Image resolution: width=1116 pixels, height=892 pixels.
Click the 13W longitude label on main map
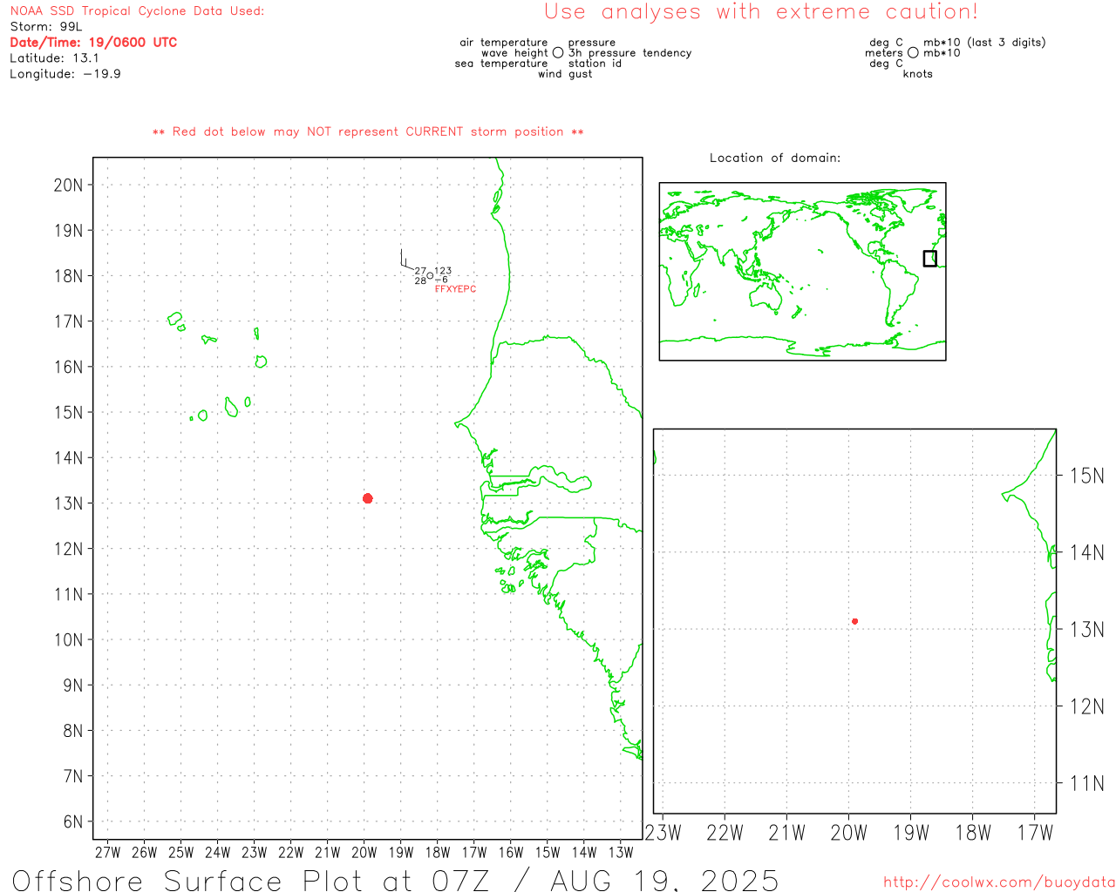pos(621,853)
